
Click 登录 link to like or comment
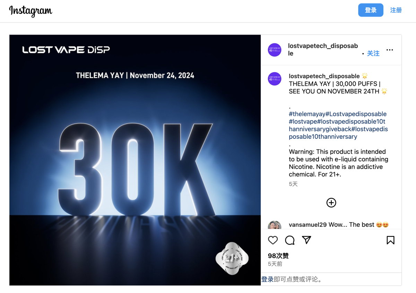coord(267,279)
